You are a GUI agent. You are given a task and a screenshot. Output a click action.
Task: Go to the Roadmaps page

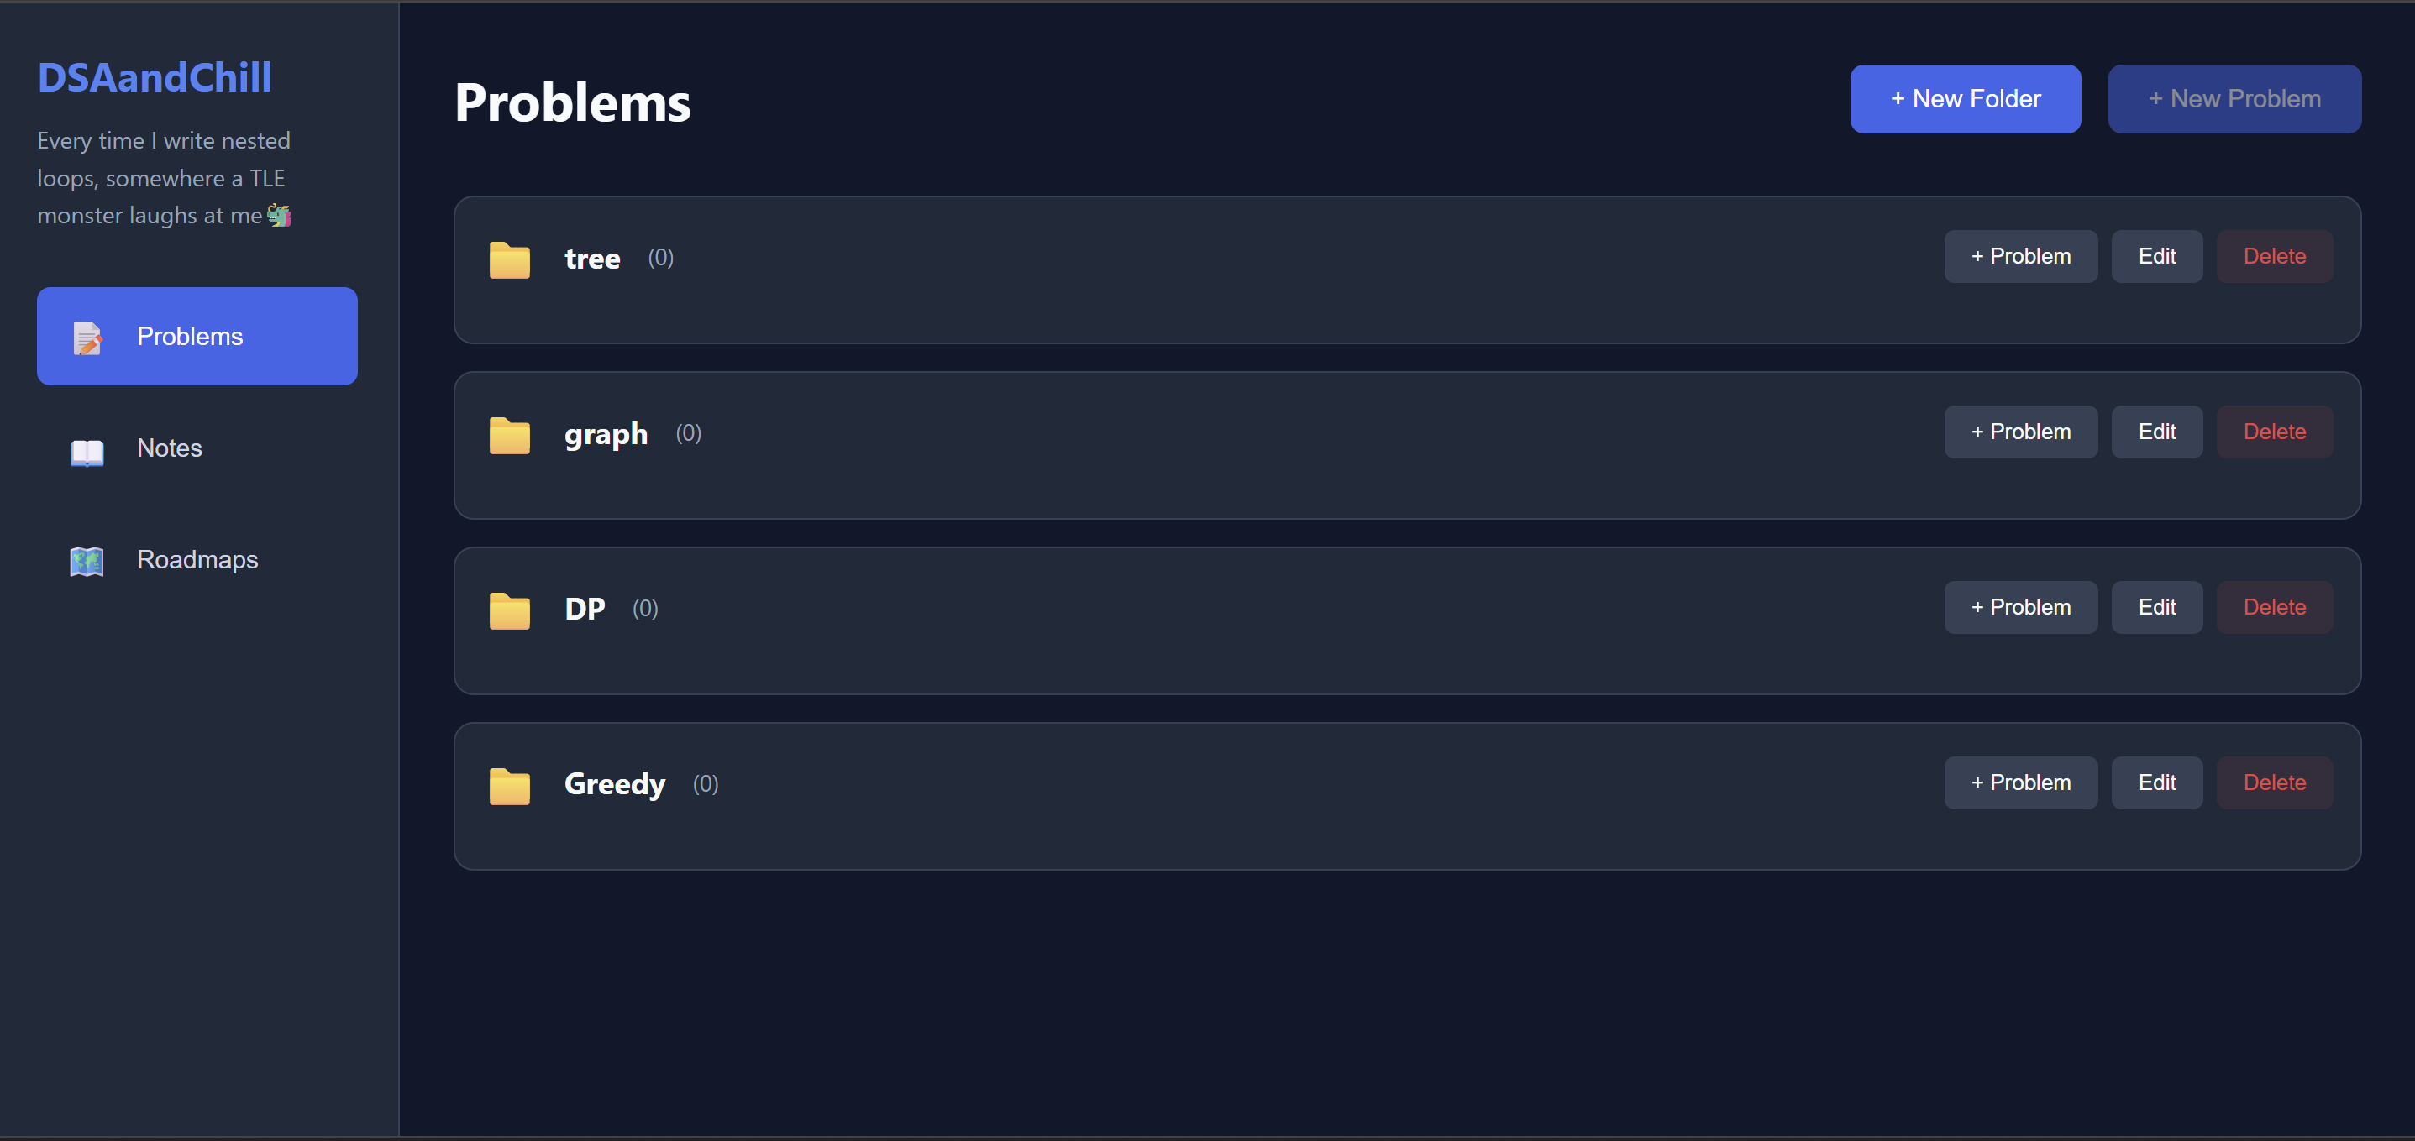(197, 559)
